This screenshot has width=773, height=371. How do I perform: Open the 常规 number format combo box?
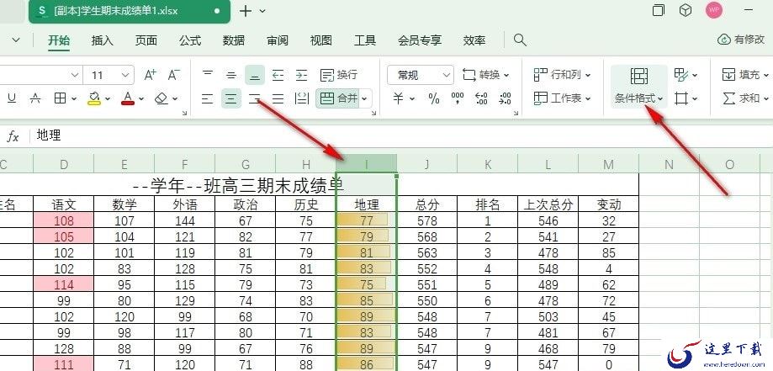tap(421, 75)
